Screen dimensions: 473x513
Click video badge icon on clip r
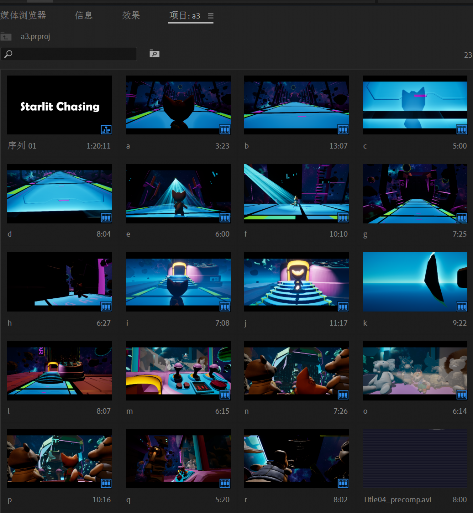pos(343,483)
